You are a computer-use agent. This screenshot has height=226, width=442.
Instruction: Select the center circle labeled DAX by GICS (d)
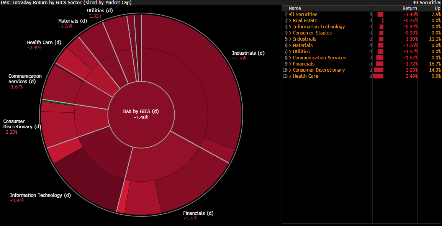coord(141,114)
